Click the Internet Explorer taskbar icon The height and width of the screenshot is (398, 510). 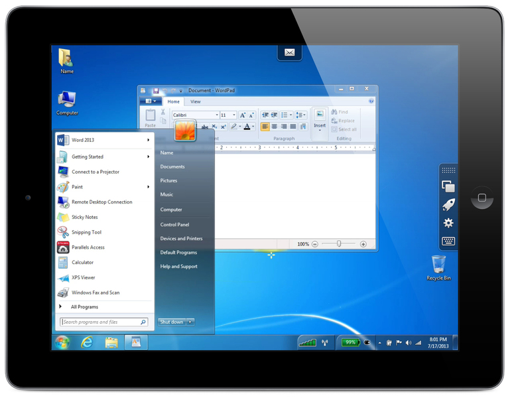[x=87, y=342]
